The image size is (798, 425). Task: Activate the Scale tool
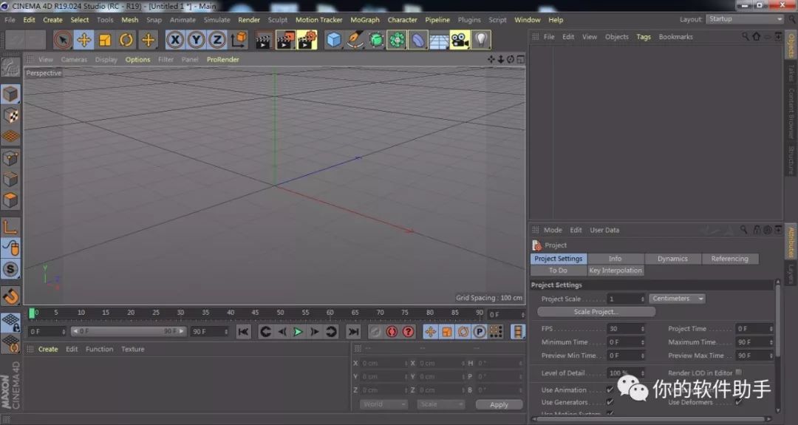tap(105, 40)
